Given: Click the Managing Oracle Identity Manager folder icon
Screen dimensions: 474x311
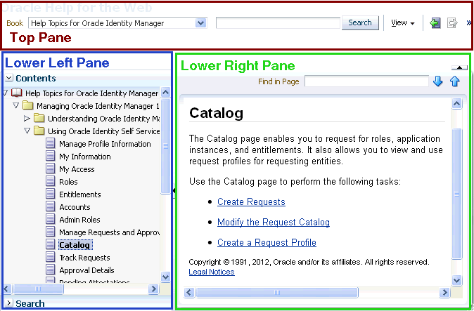Looking at the screenshot, I should (x=28, y=105).
